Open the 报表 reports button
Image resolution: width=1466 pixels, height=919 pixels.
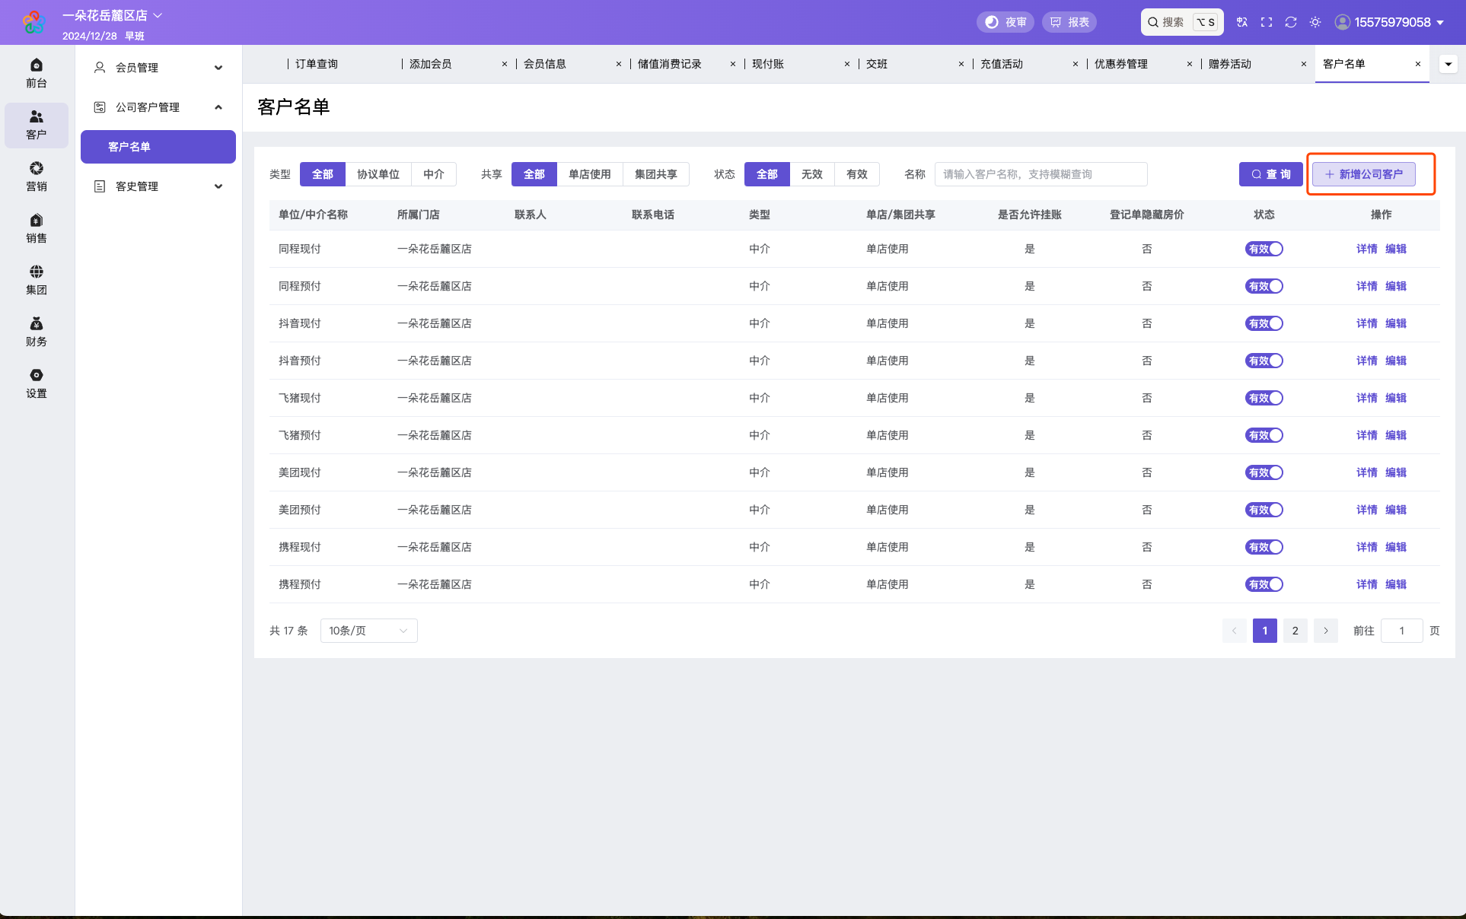point(1069,22)
